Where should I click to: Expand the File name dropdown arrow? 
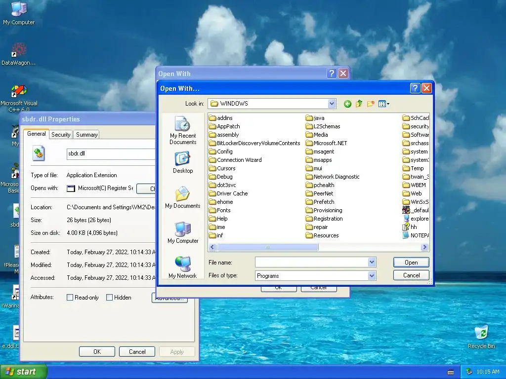(372, 262)
